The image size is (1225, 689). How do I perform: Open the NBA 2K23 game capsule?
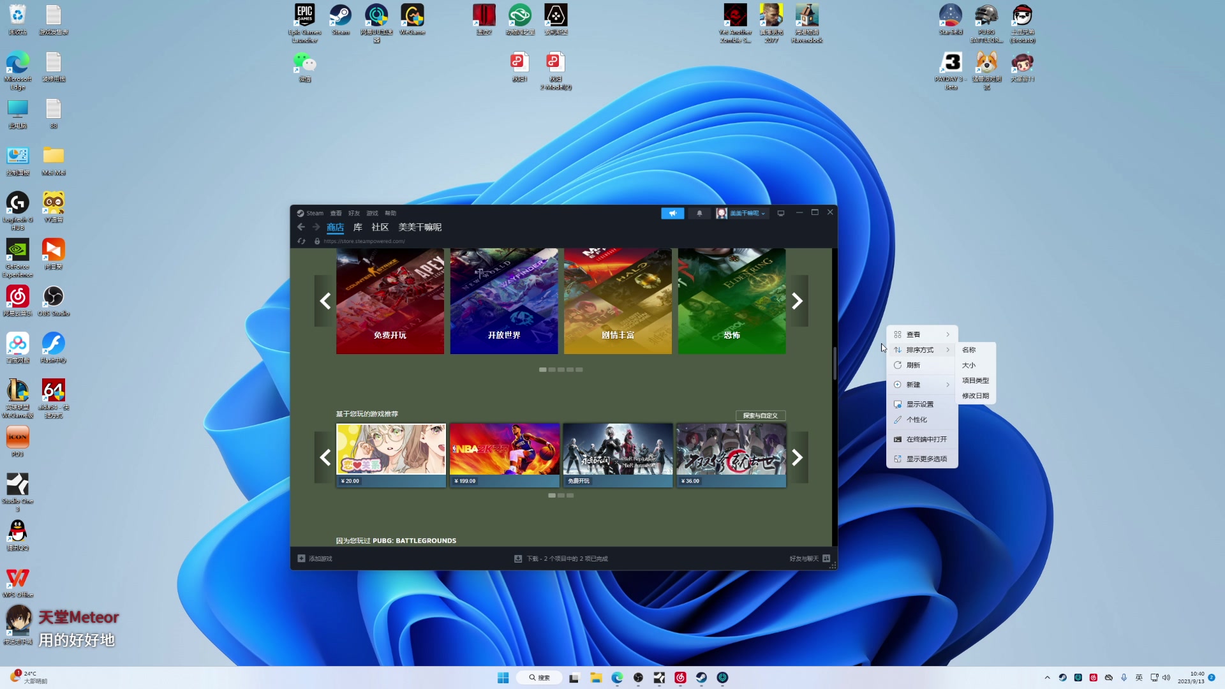pos(504,456)
